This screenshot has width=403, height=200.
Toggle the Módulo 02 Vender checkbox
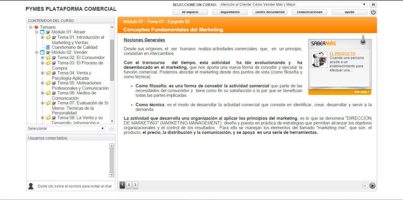click(48, 52)
